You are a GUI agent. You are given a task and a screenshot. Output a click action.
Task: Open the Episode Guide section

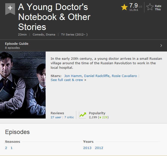pyautogui.click(x=17, y=44)
